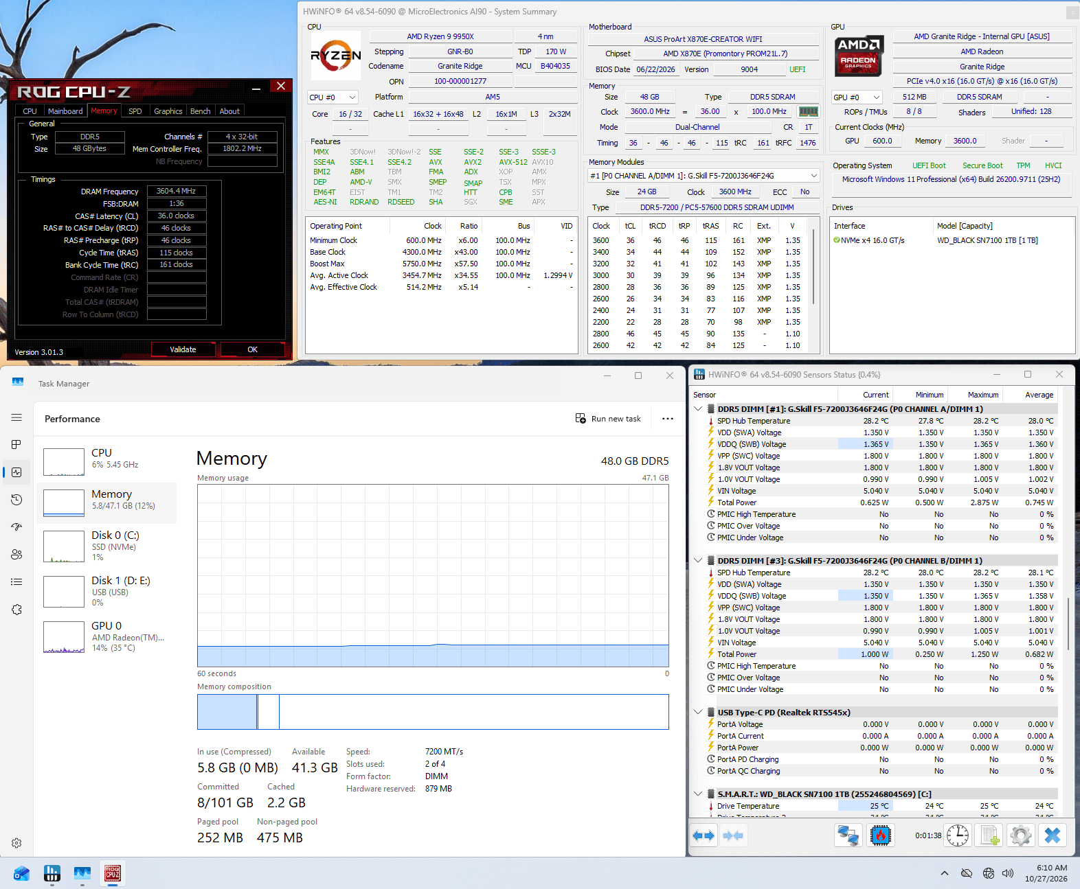Open HWiNFO from the Windows taskbar
The height and width of the screenshot is (889, 1080).
[x=52, y=873]
